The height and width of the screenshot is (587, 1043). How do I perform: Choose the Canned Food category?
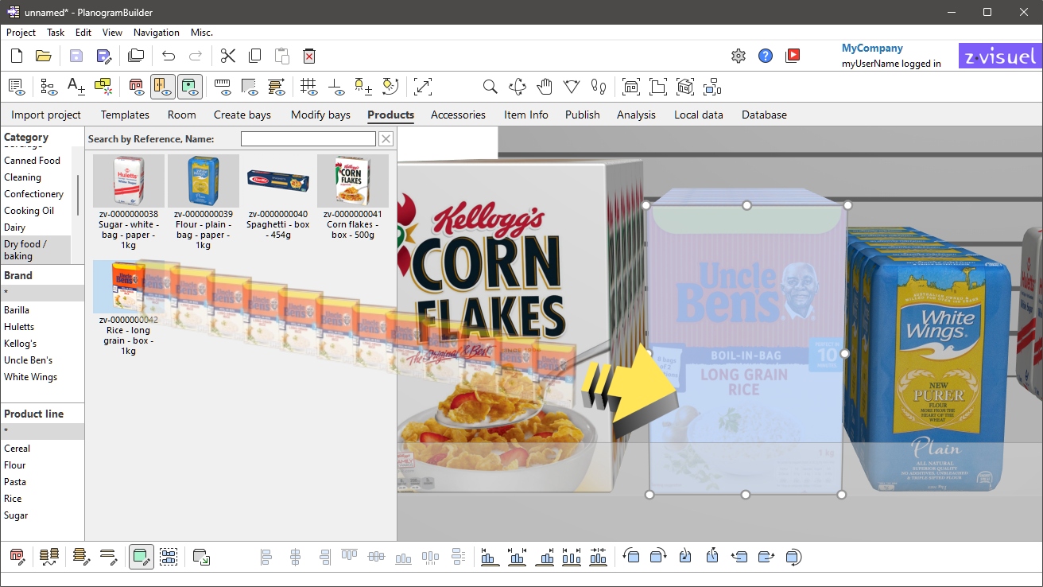pyautogui.click(x=33, y=160)
